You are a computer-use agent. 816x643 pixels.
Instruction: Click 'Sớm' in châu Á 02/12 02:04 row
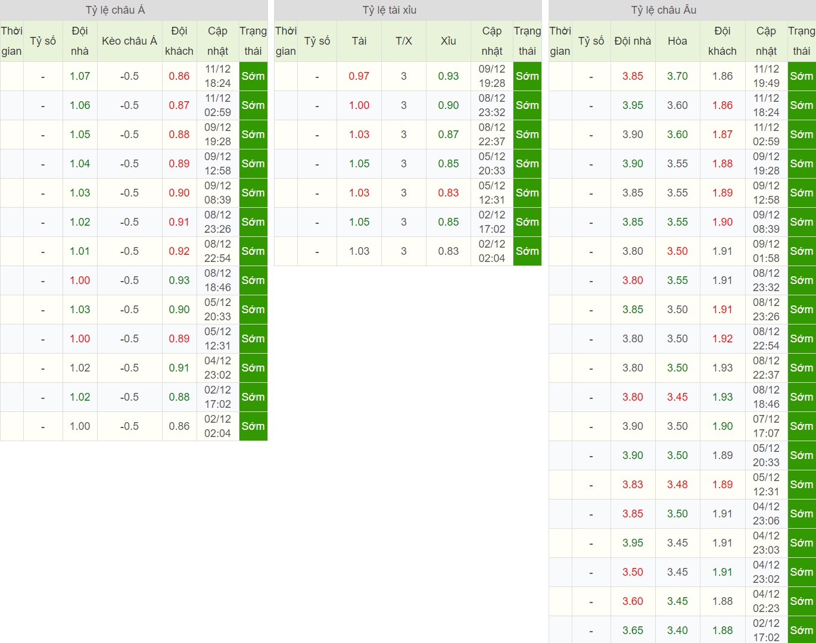[253, 426]
